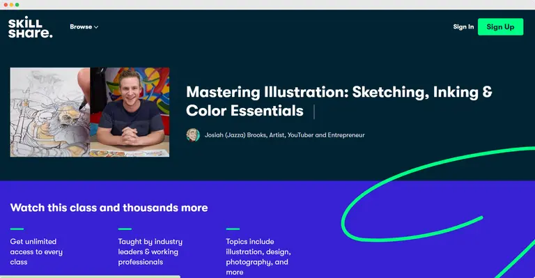
Task: Click 'Get unlimited access to every class' text
Action: coord(36,252)
